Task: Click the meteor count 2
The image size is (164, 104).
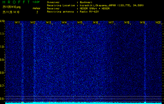Action: pyautogui.click(x=37, y=12)
